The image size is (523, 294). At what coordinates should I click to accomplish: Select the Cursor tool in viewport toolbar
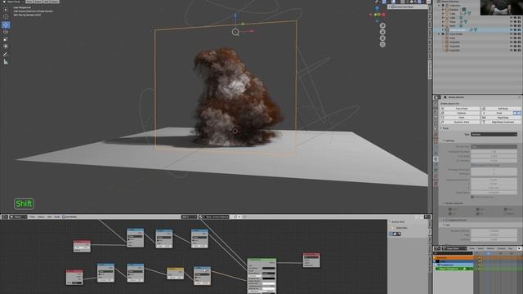tap(6, 16)
